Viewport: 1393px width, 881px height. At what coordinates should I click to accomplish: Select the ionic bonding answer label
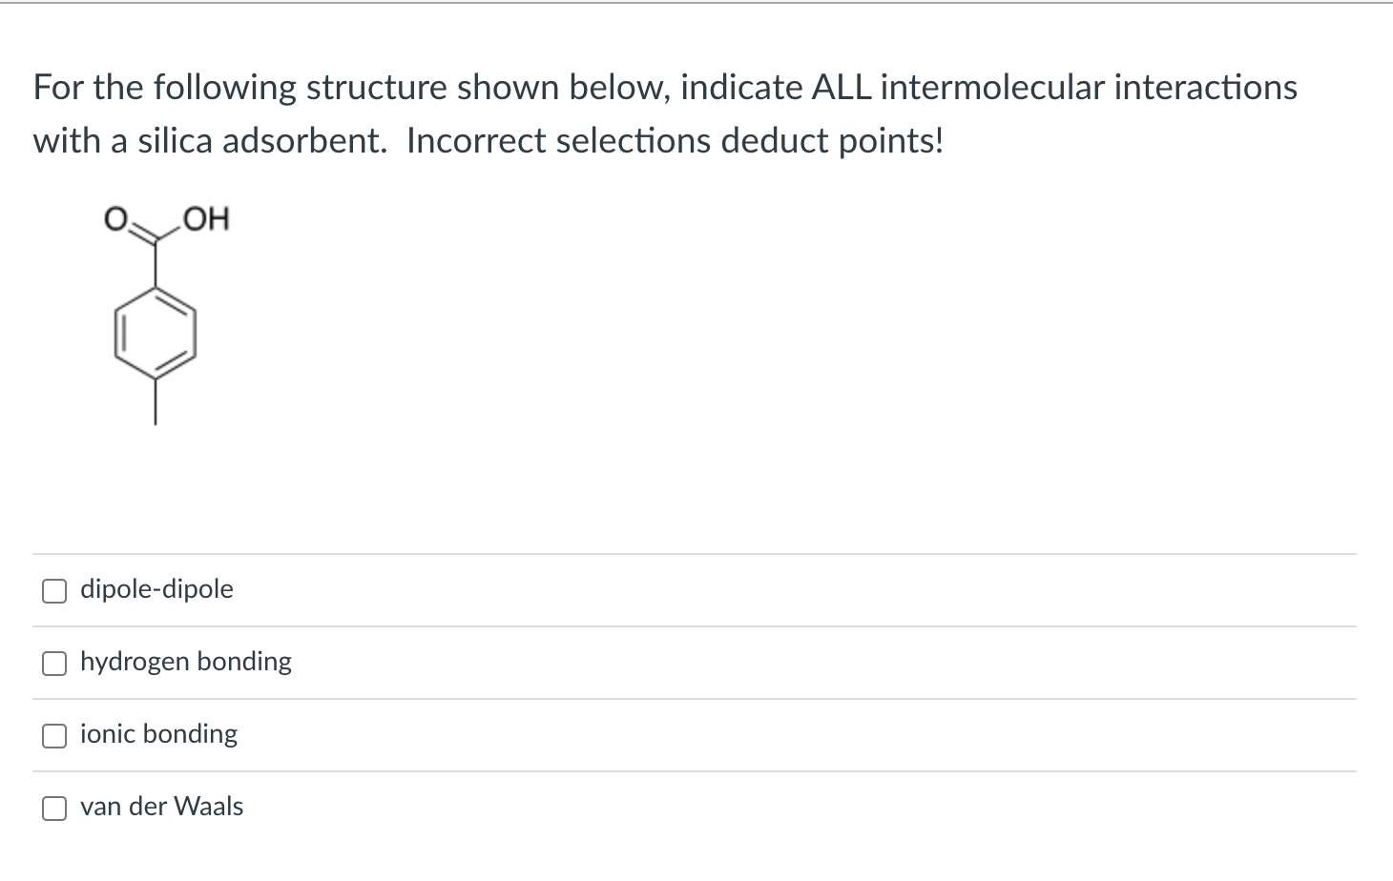pos(158,734)
